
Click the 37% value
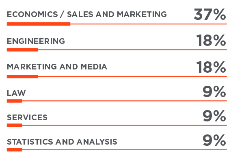point(210,14)
